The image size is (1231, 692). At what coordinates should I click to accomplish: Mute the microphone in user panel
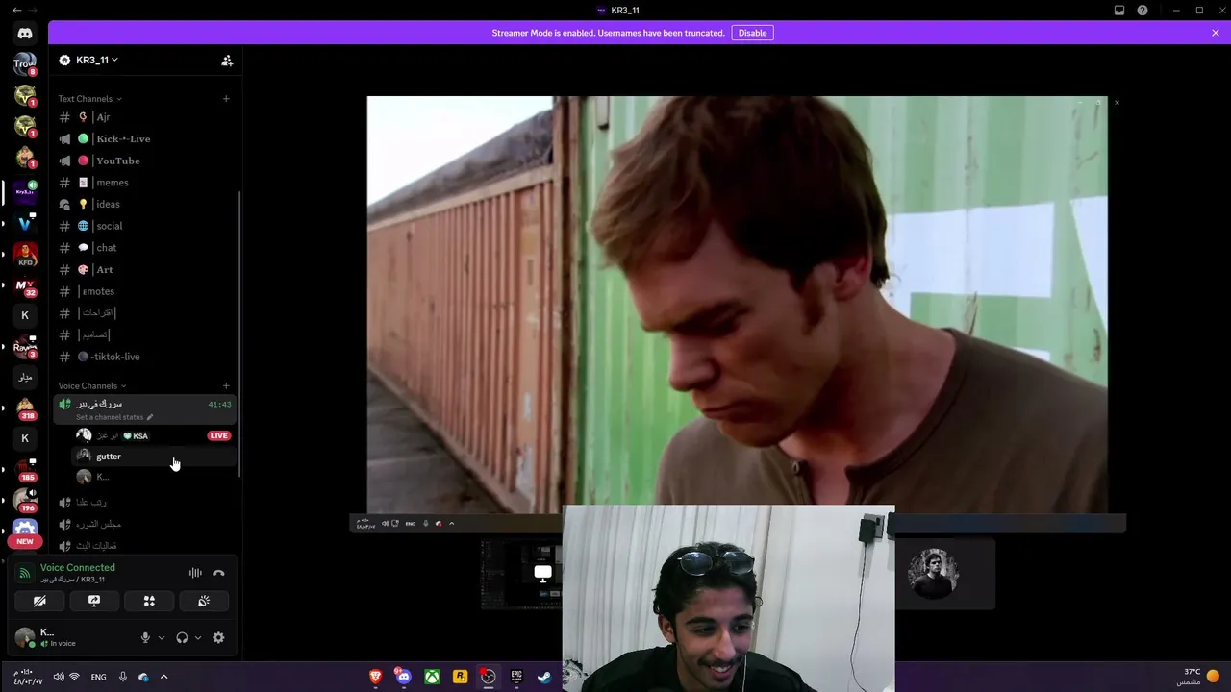coord(145,637)
